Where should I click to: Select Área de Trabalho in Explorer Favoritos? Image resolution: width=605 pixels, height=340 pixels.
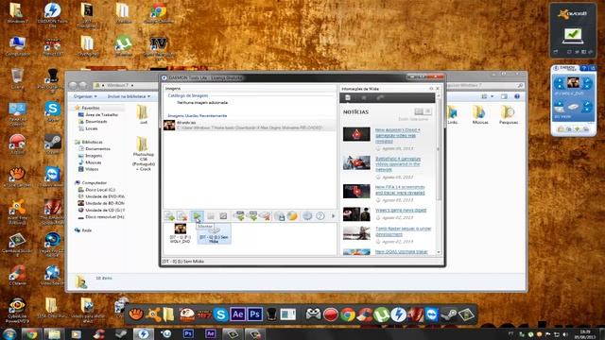pos(98,115)
